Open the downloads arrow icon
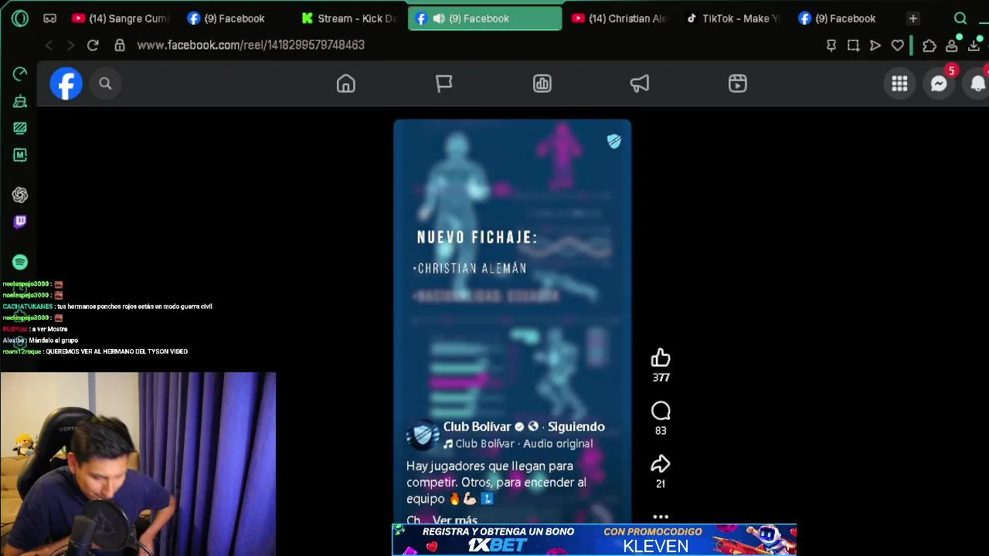The image size is (989, 556). [x=974, y=46]
